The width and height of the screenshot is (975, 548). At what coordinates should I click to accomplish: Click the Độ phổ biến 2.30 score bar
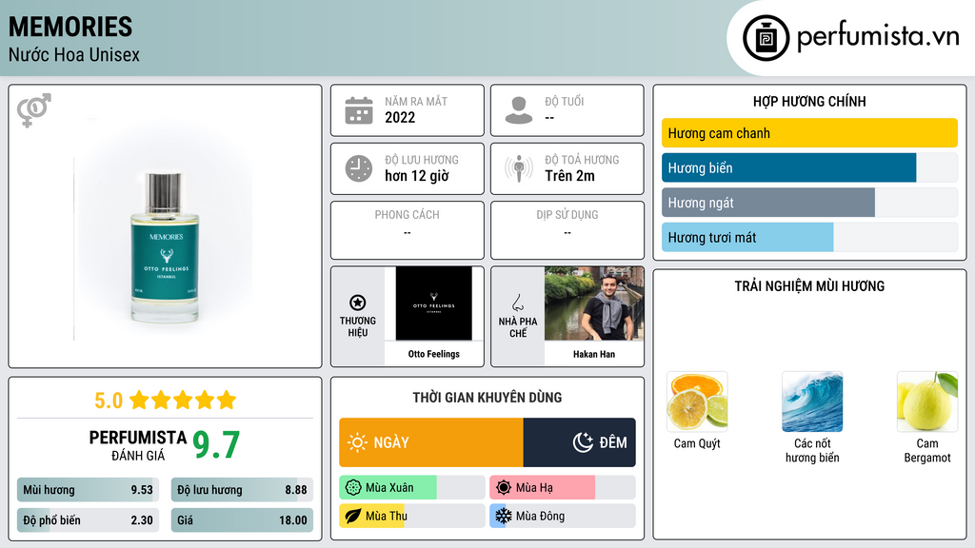(x=89, y=520)
